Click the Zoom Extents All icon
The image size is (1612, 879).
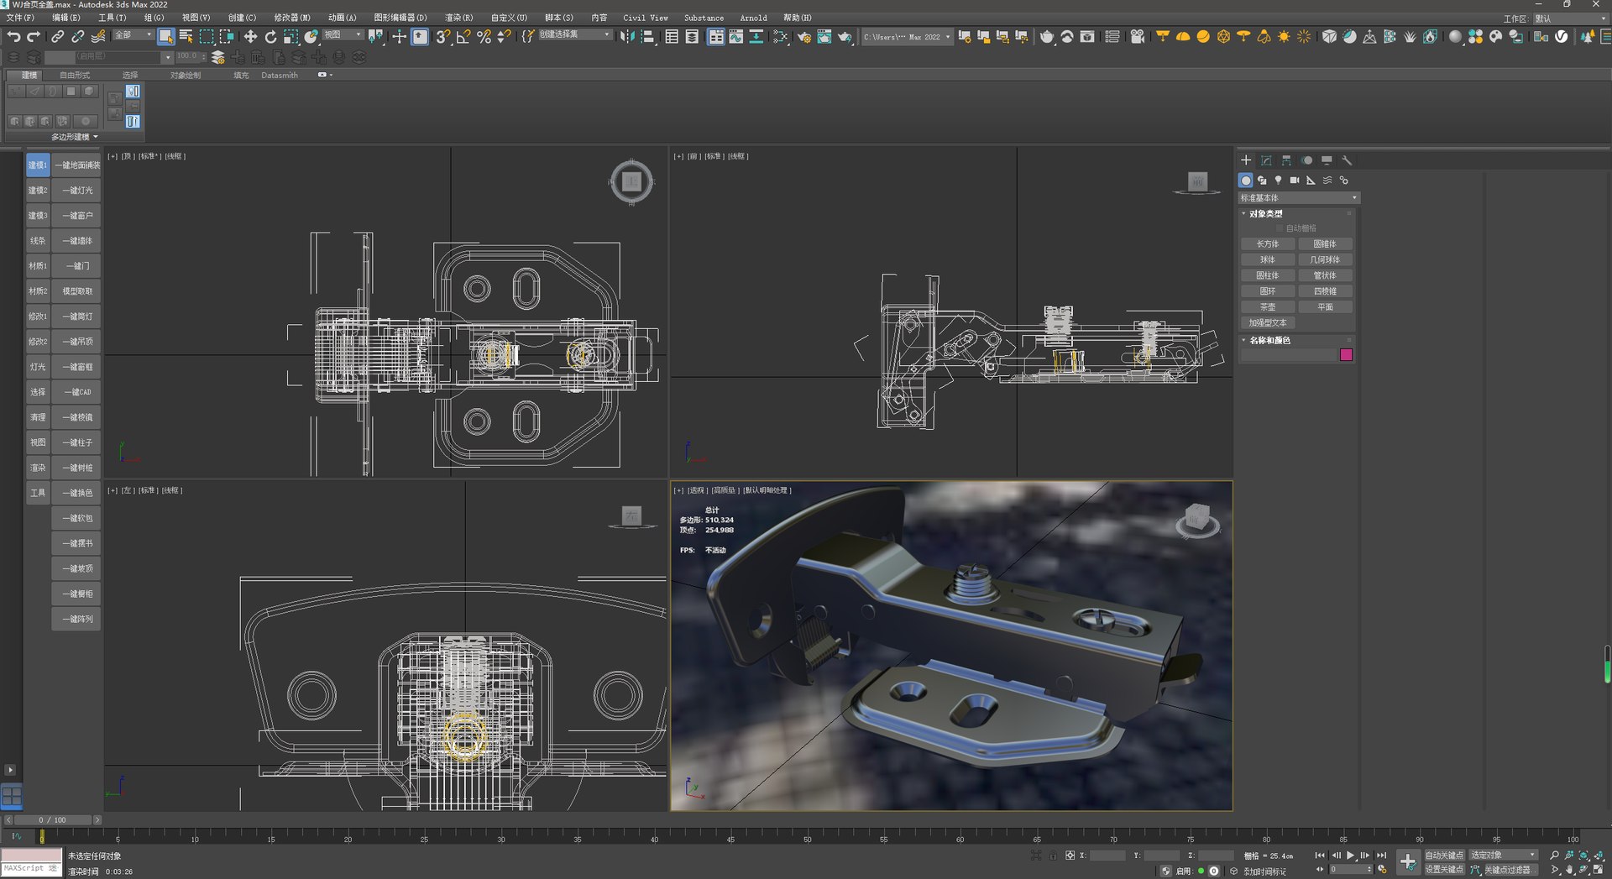point(1599,855)
